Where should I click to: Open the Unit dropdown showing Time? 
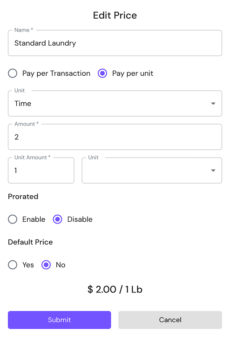[x=115, y=104]
